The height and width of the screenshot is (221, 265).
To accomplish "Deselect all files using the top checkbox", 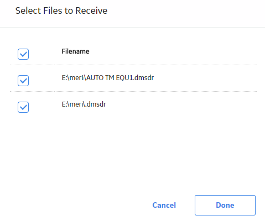I will [23, 54].
